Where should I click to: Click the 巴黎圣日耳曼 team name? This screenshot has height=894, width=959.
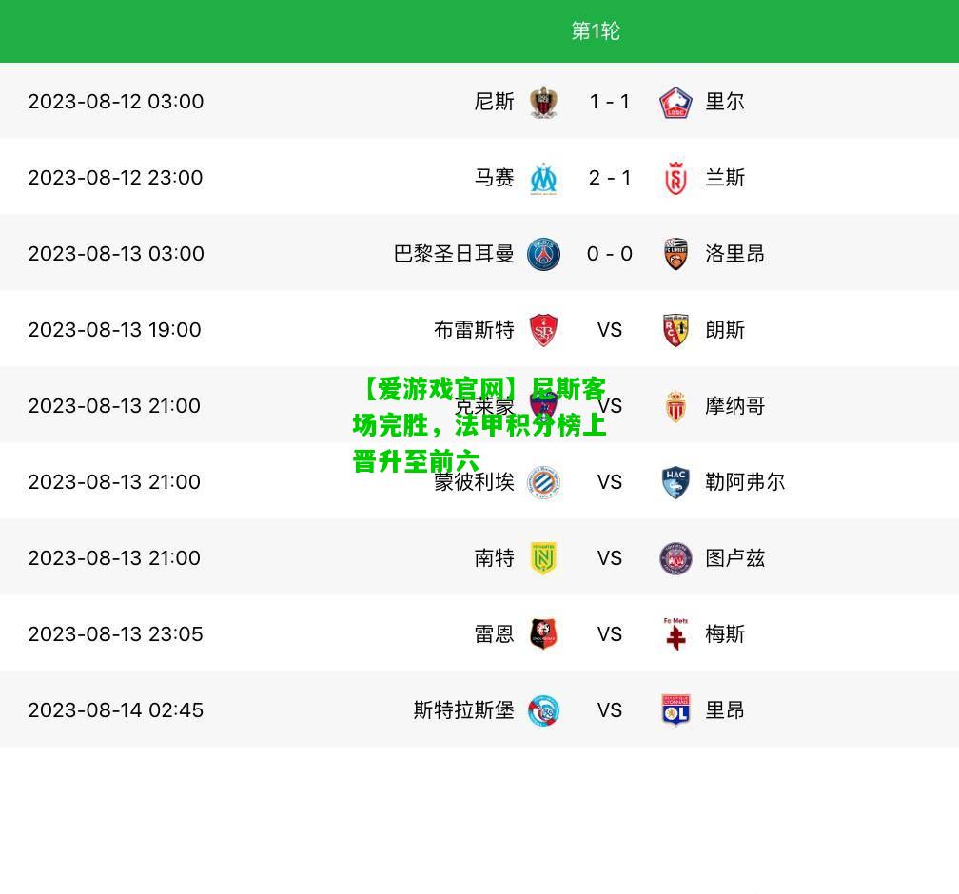tap(454, 254)
